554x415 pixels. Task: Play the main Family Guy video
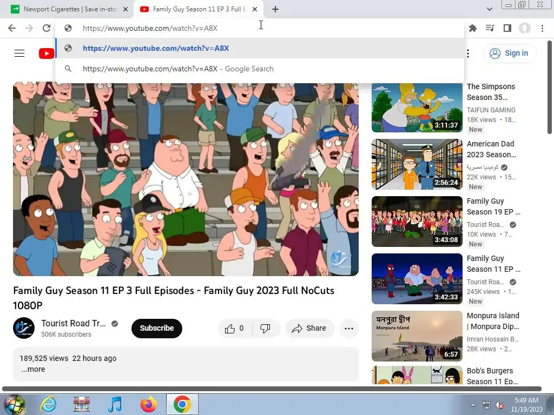186,179
